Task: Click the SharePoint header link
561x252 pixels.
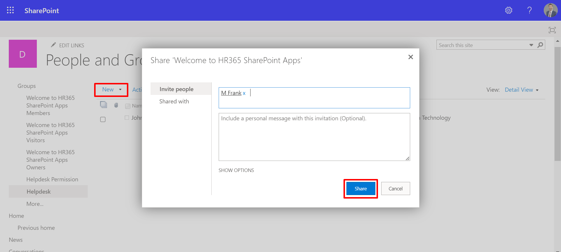Action: (42, 11)
